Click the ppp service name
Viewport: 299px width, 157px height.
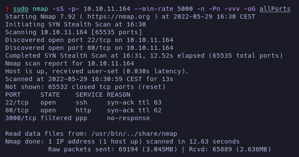(x=81, y=118)
